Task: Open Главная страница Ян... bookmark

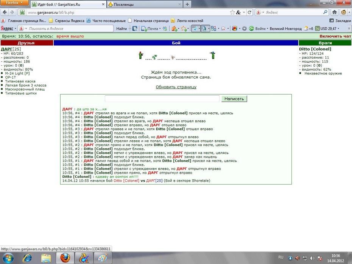Action: (x=24, y=21)
